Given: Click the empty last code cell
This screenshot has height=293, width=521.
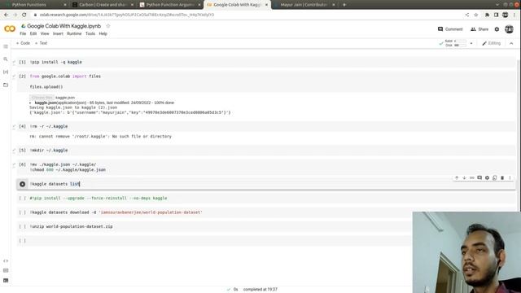Looking at the screenshot, I should pyautogui.click(x=214, y=241).
